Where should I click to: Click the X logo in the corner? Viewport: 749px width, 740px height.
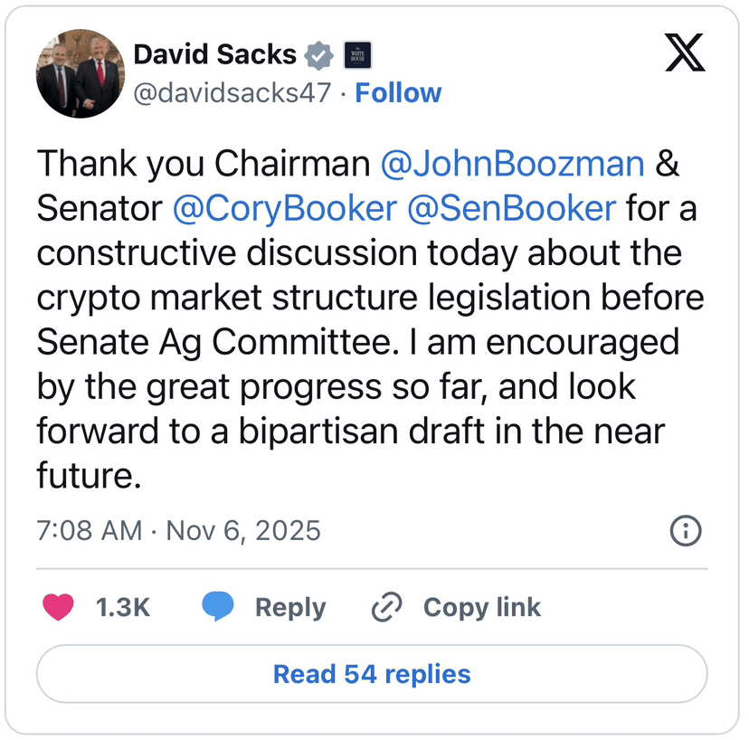pos(685,54)
